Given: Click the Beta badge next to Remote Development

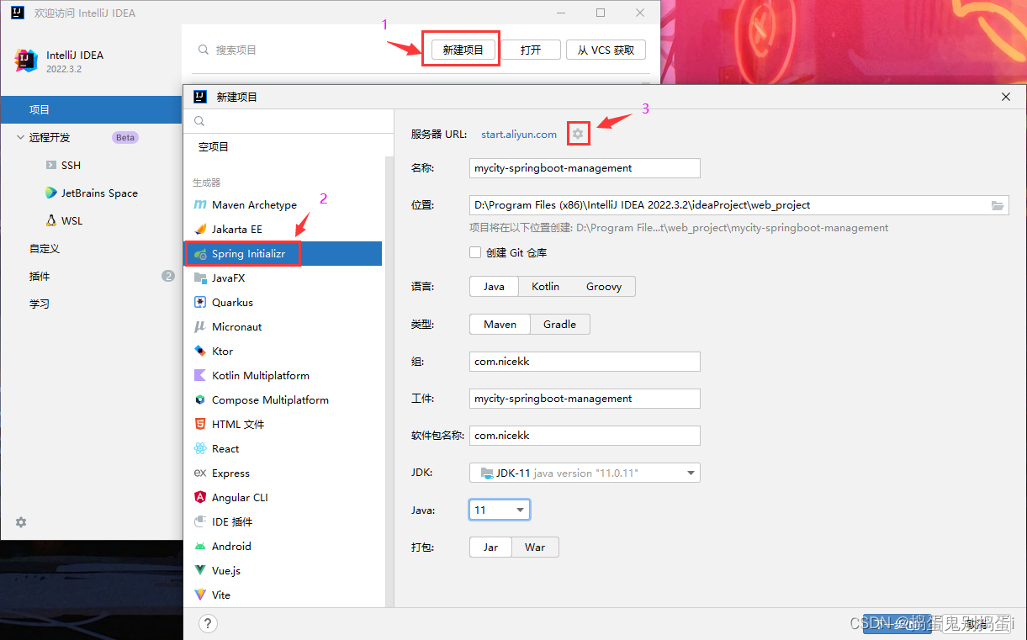Looking at the screenshot, I should (x=124, y=137).
